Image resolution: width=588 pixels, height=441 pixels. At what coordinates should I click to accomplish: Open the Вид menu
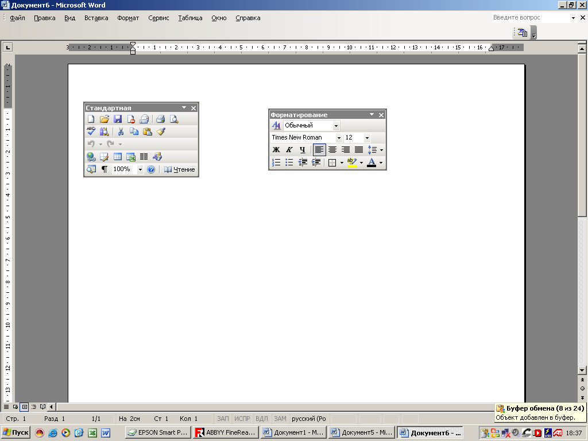tap(69, 18)
